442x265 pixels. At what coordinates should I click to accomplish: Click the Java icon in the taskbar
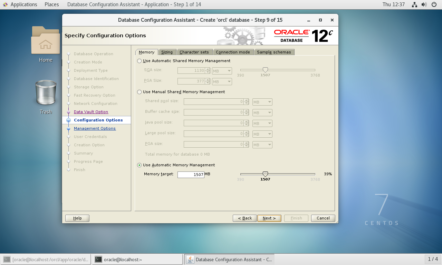coord(190,259)
